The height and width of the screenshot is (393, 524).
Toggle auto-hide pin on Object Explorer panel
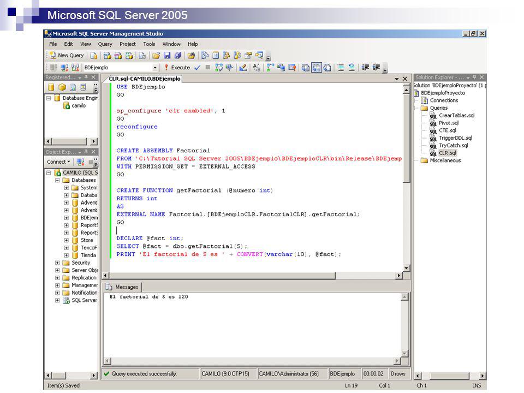[86, 152]
